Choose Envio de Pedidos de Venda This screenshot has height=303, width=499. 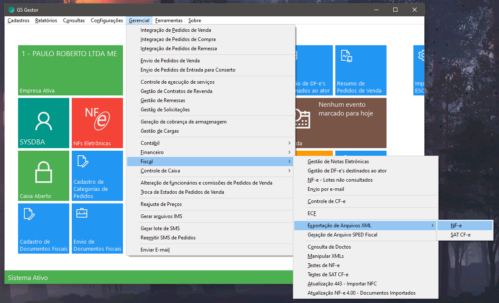tap(210, 61)
